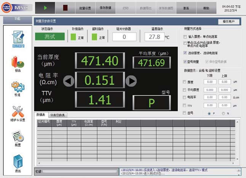
Task: Enable 厚度 limit checkbox
Action: 184,82
